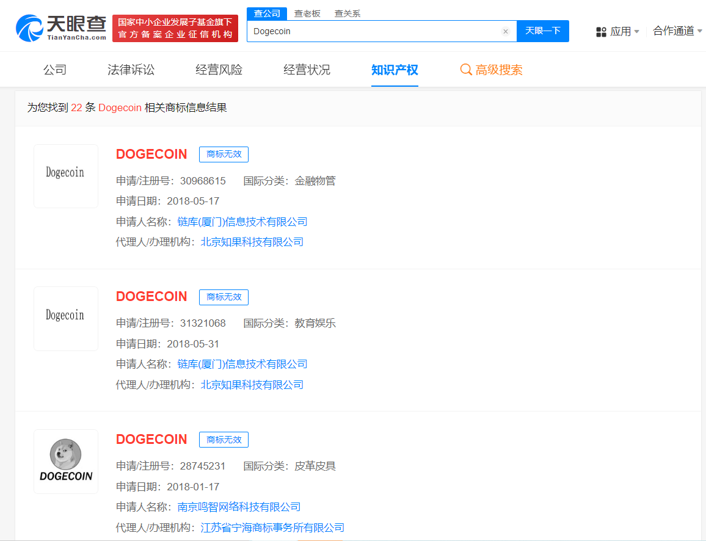Click the second Dogecoin text trademark image
706x541 pixels.
point(65,319)
